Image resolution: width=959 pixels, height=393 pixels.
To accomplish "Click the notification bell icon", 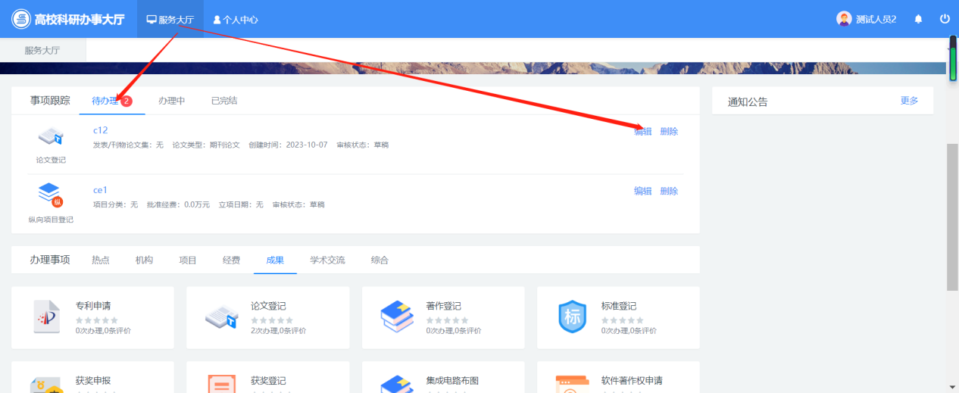I will (919, 19).
